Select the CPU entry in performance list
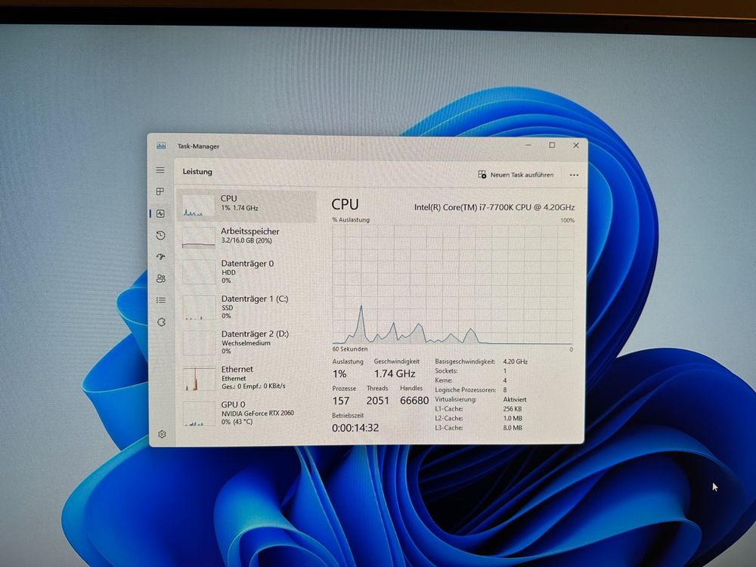756x567 pixels. pyautogui.click(x=247, y=206)
